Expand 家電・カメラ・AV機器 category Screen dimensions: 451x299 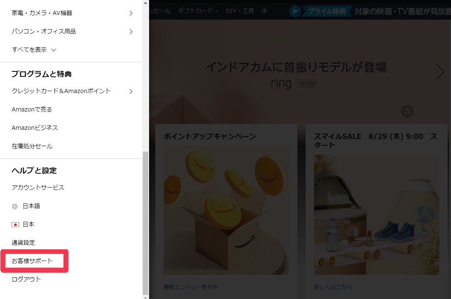pos(131,13)
